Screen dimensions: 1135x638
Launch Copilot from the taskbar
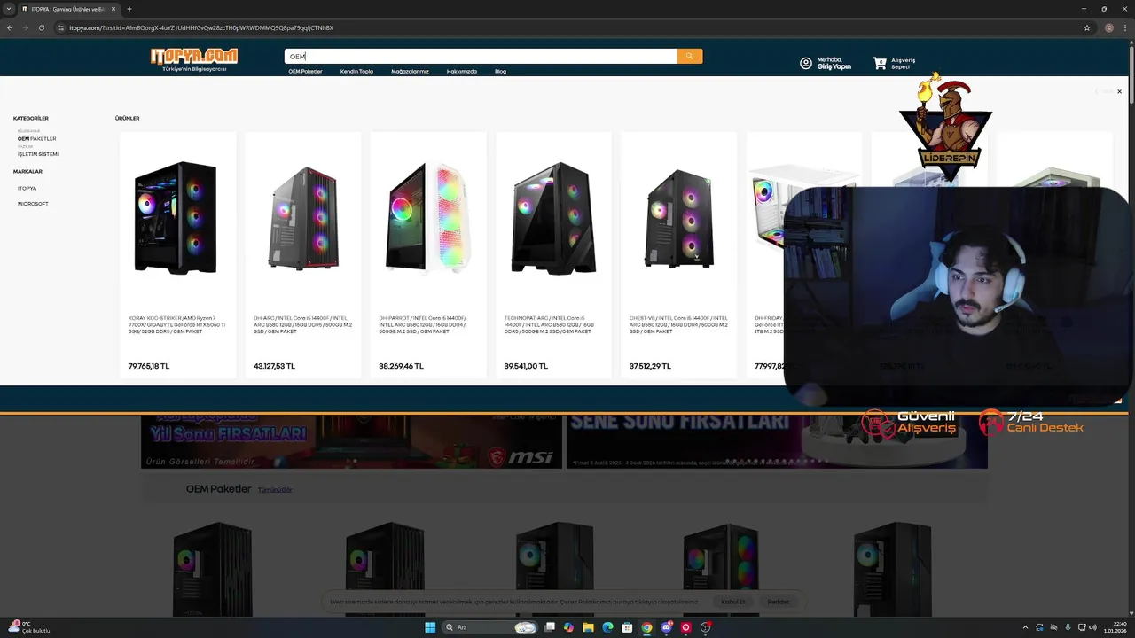568,627
